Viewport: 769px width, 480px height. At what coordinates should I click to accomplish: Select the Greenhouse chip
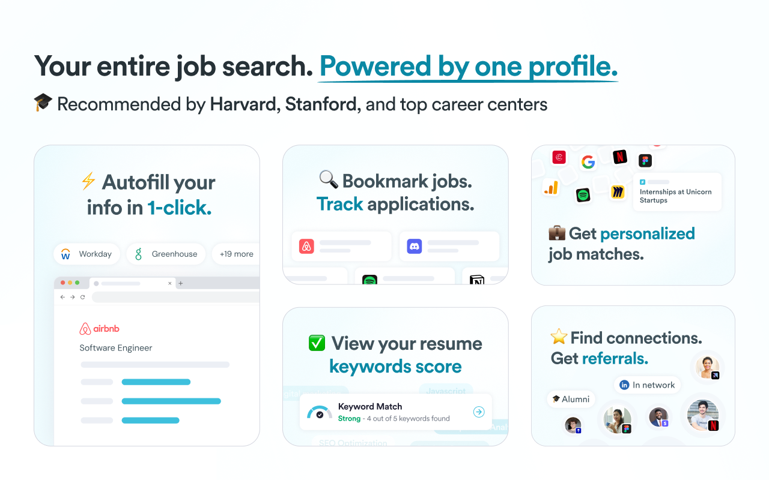166,254
